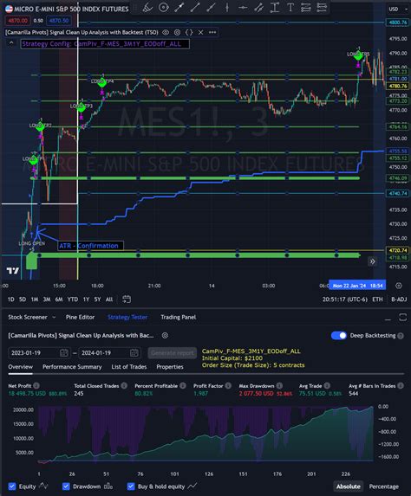Open the List of Trades tab

point(129,367)
